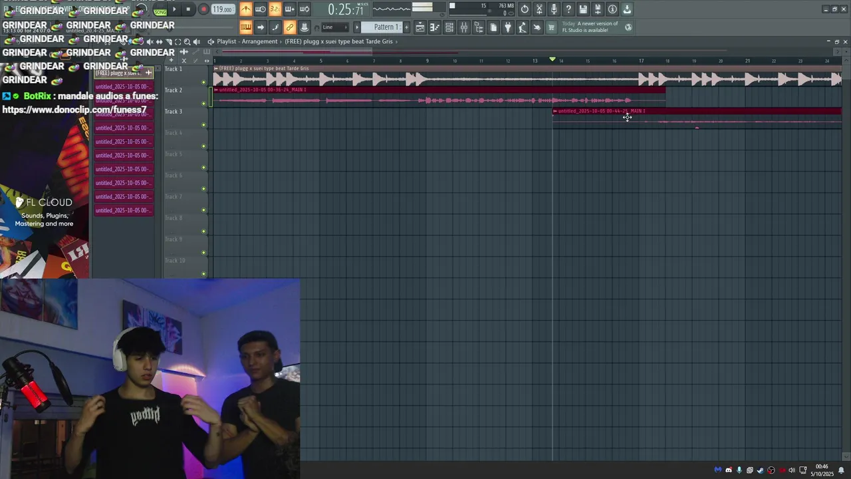Open the help question mark icon
The width and height of the screenshot is (851, 479).
[x=568, y=9]
